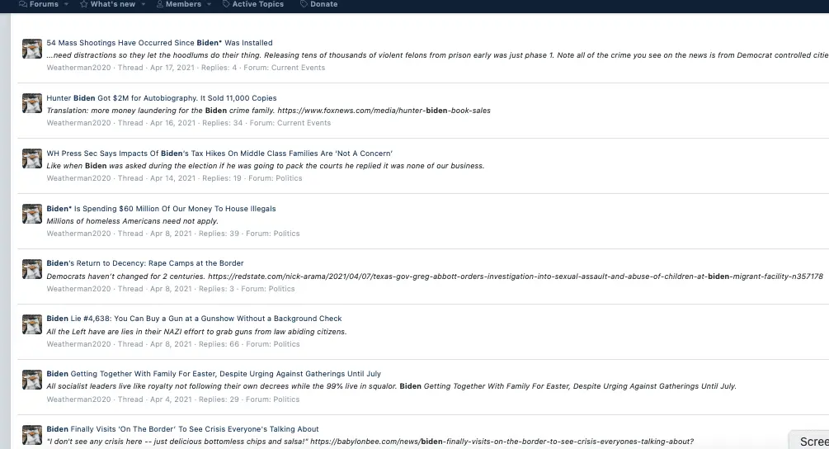Click 'Forum: Politics' on the Apr 4 thread
The image size is (829, 449).
(273, 399)
